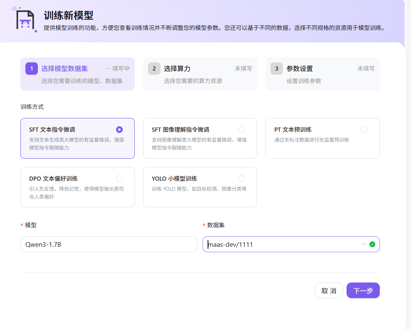The image size is (411, 329).
Task: Click the step 2 numbered badge
Action: [x=153, y=69]
